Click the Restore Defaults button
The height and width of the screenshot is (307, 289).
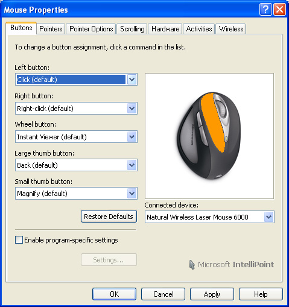point(109,217)
